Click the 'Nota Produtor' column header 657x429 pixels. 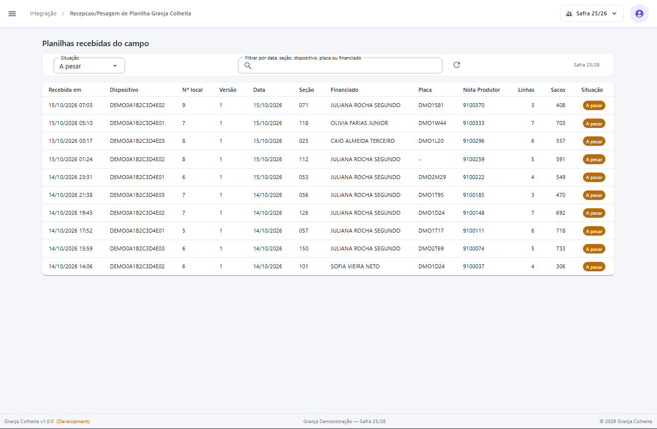482,90
